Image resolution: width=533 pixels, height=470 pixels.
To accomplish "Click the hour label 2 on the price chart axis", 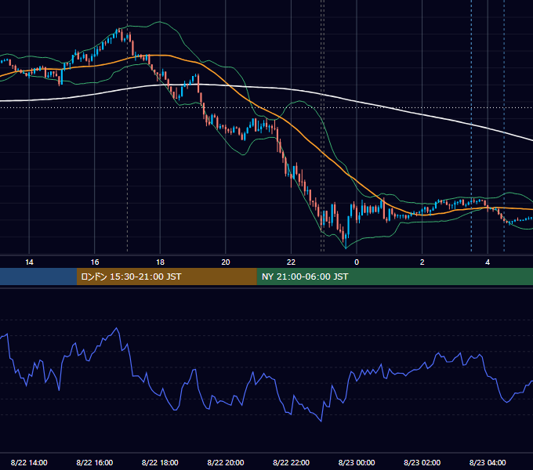I will pos(422,262).
